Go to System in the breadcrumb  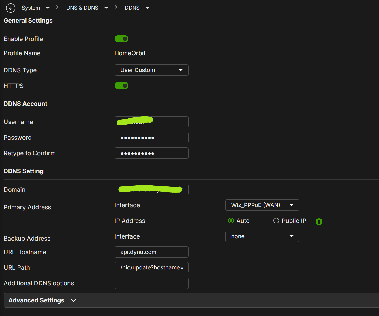(x=31, y=8)
